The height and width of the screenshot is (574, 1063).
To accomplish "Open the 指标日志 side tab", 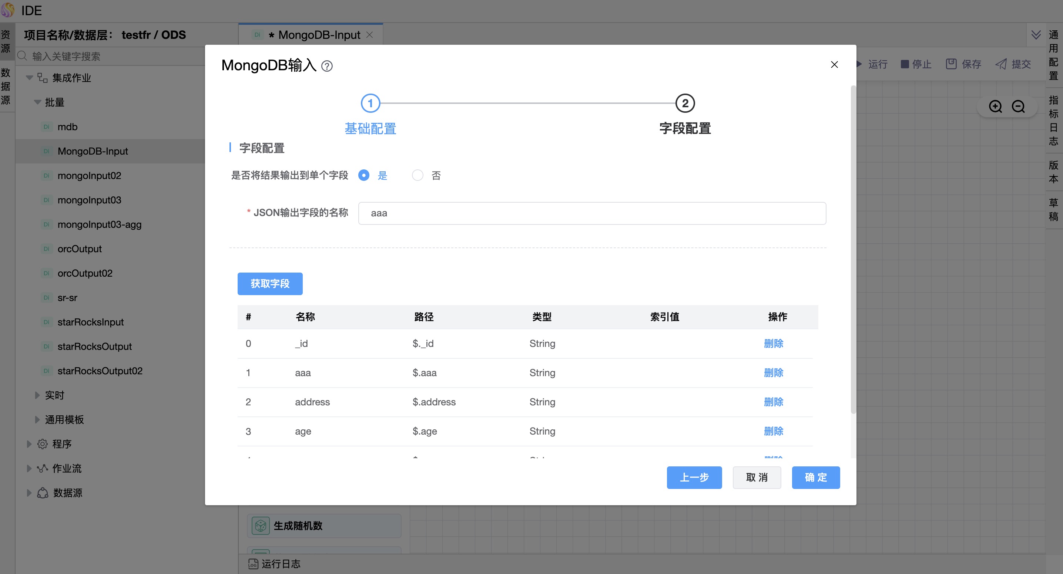I will point(1053,121).
